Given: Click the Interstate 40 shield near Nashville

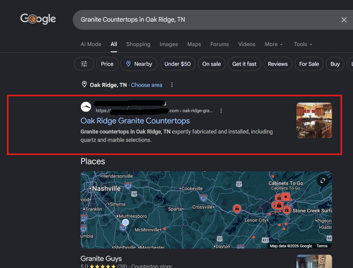Looking at the screenshot, I should 128,186.
